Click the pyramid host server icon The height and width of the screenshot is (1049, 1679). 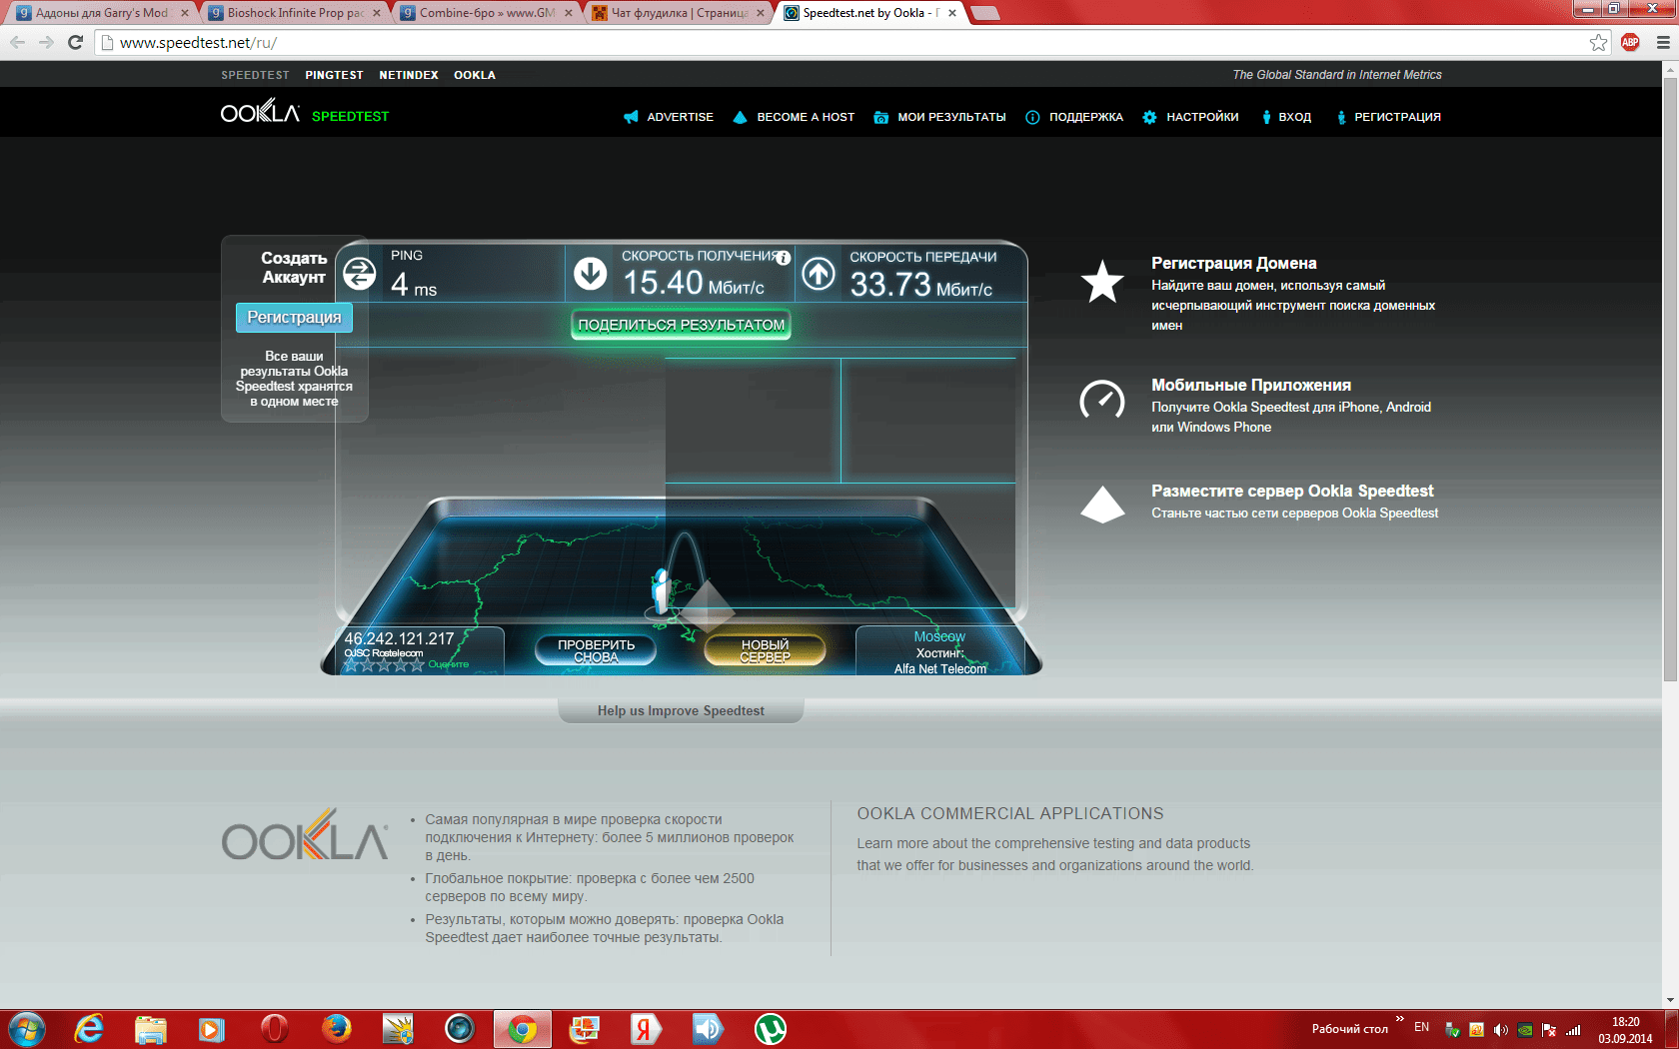pos(1102,505)
